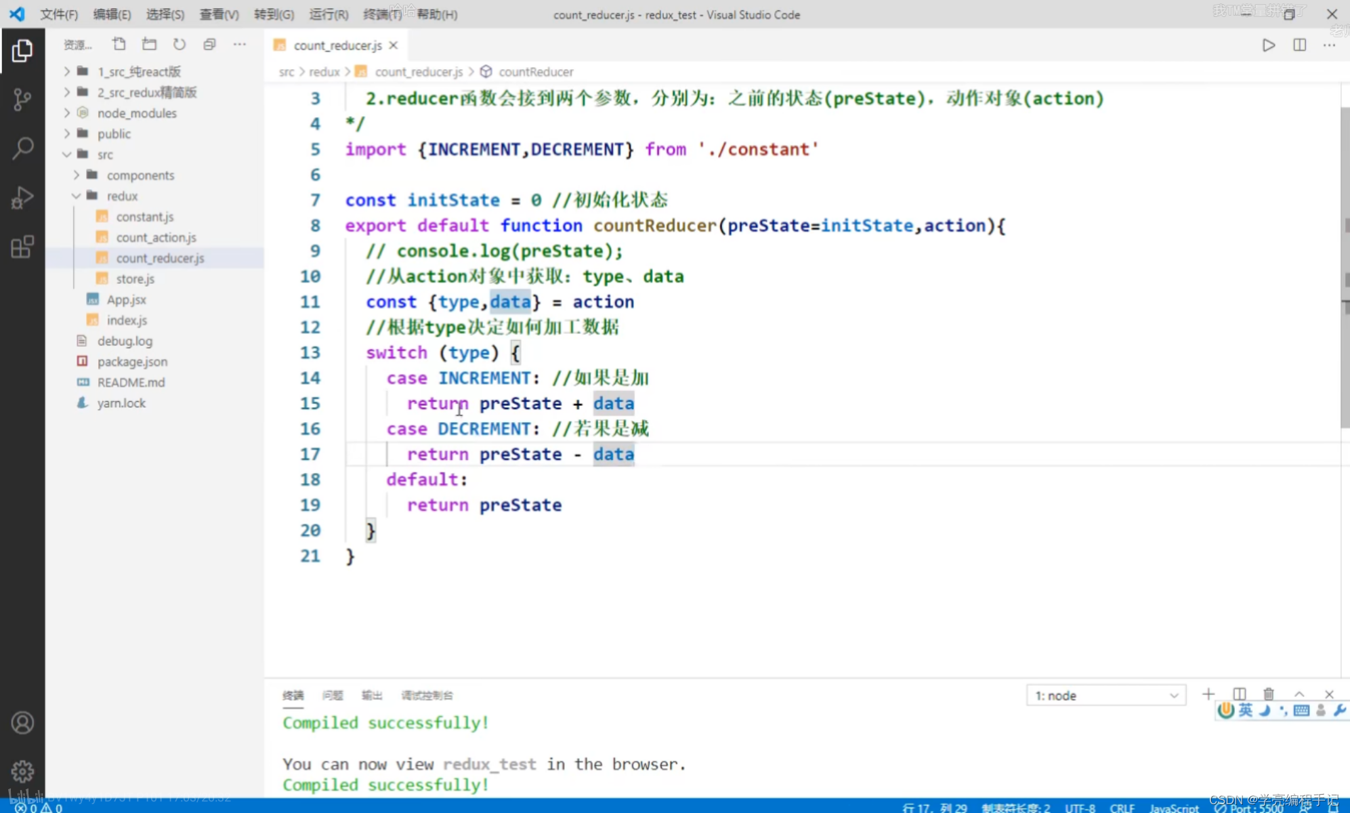Select count_reducer.js in the file tree
The width and height of the screenshot is (1350, 813).
[x=154, y=258]
